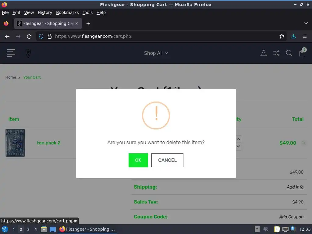Screen dimensions: 312x234
Task: Click the Shipping: label
Action: point(145,187)
